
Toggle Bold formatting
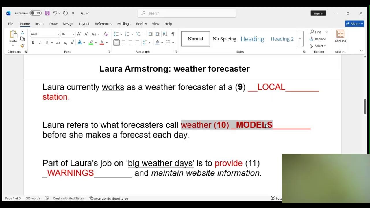click(33, 42)
